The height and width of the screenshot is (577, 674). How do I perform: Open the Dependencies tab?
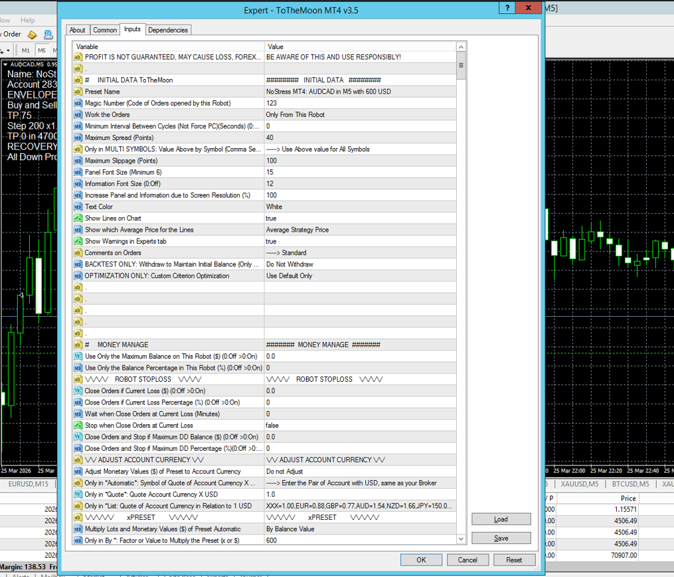[168, 30]
